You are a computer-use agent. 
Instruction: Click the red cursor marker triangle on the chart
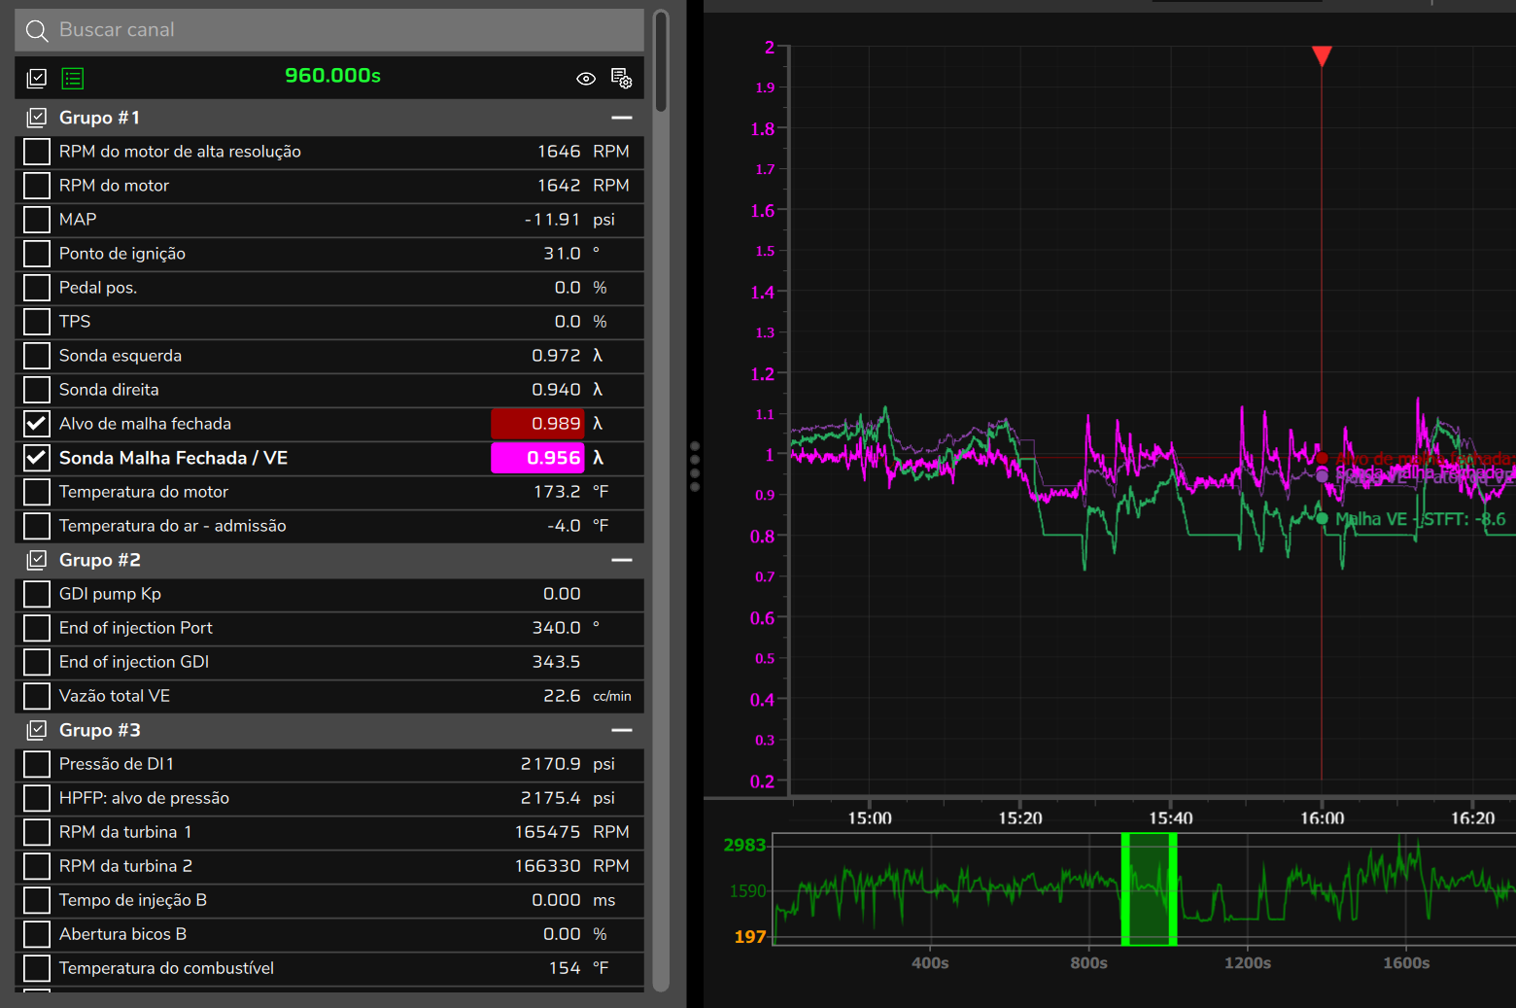(x=1322, y=55)
